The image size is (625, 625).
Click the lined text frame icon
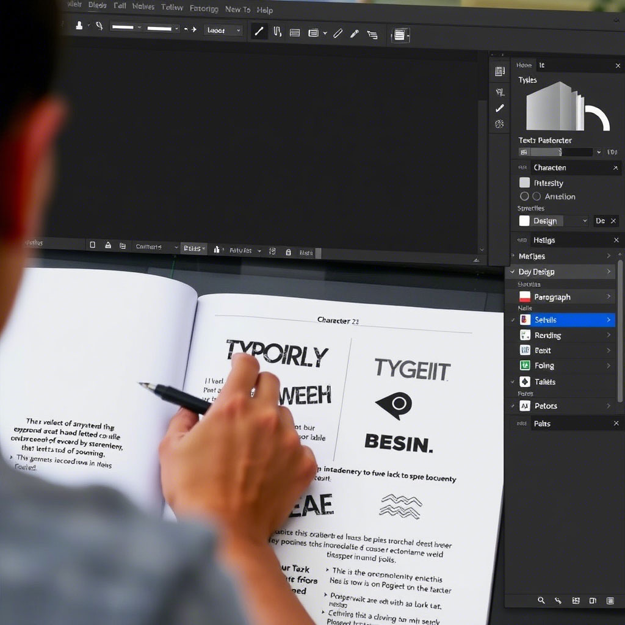click(295, 33)
